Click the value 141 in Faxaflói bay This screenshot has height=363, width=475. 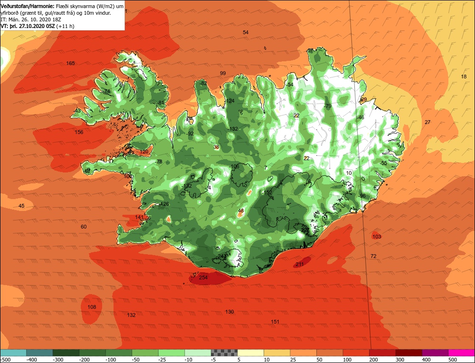pos(139,217)
